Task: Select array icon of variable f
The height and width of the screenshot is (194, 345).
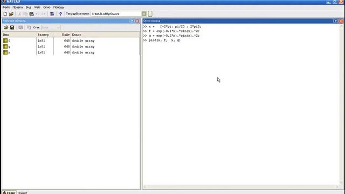Action: [5, 41]
